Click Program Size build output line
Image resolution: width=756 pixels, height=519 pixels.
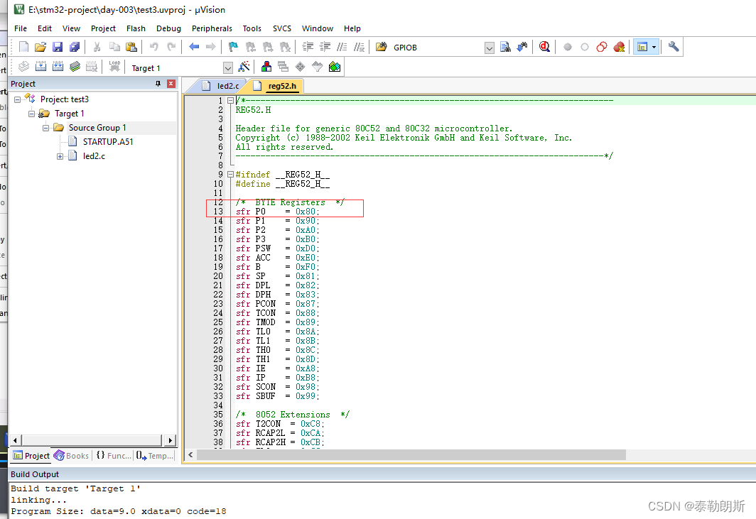point(119,511)
